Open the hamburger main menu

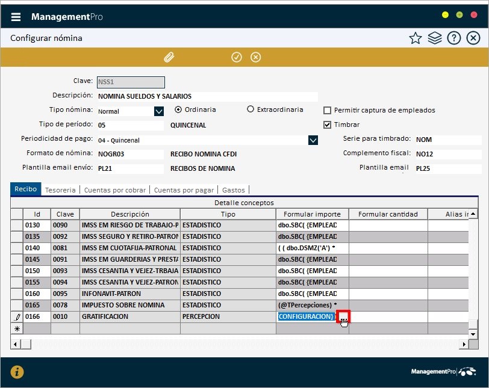(x=16, y=17)
